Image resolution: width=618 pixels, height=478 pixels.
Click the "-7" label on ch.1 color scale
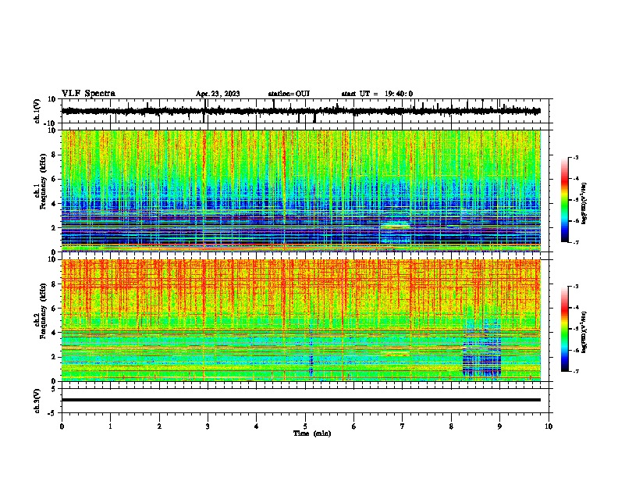[x=575, y=242]
